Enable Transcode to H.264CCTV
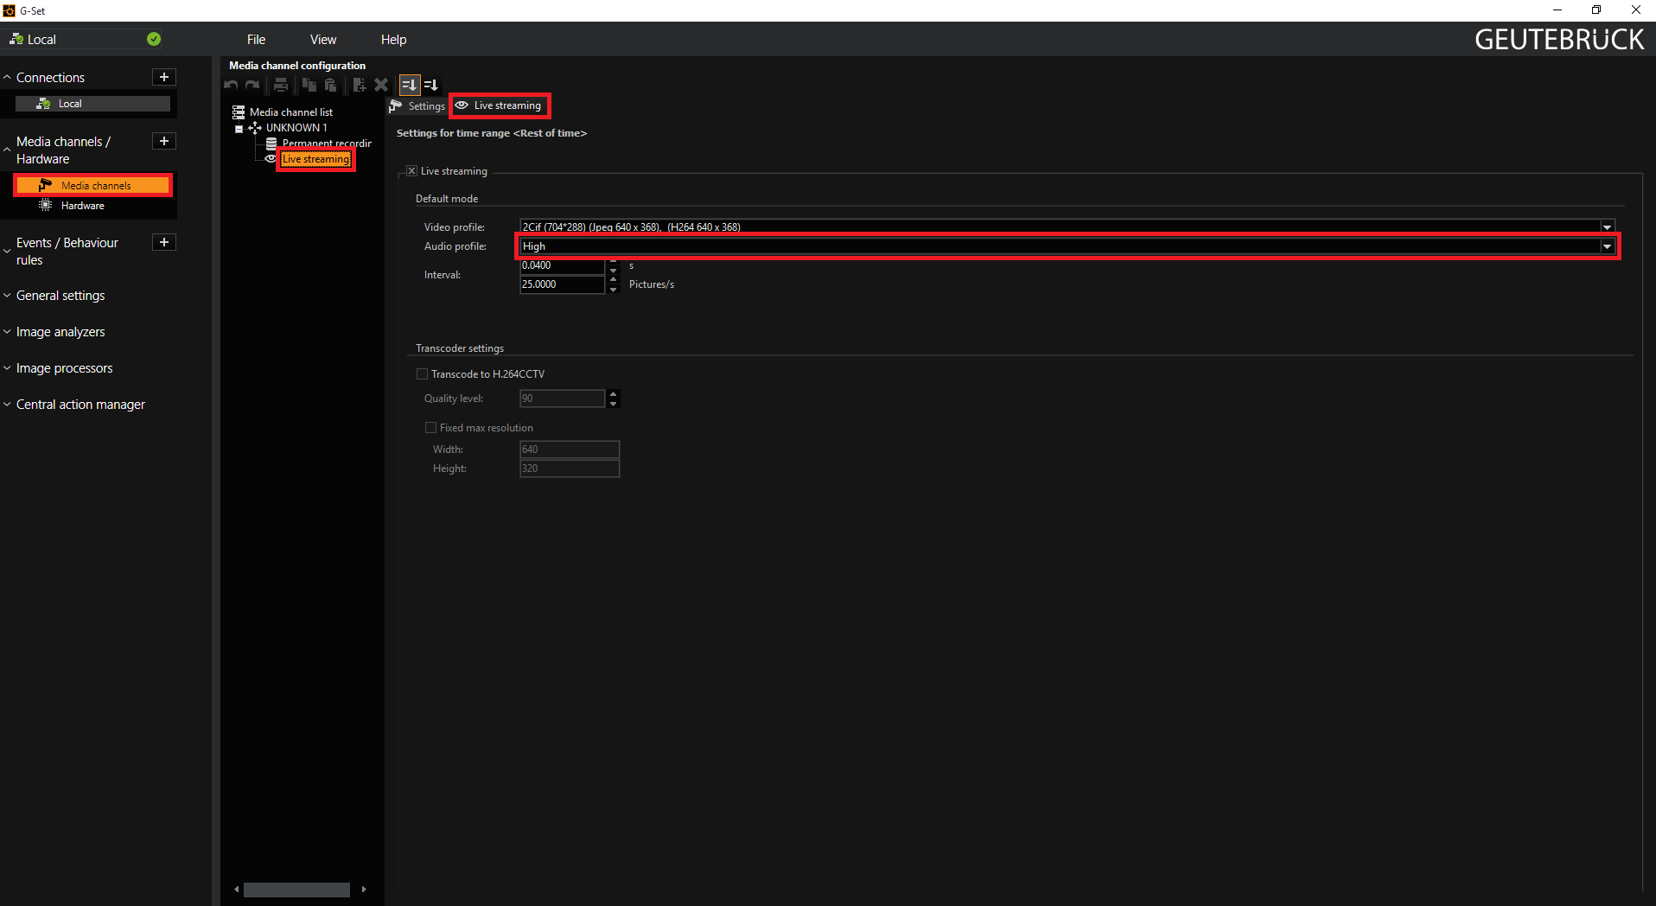The height and width of the screenshot is (906, 1656). coord(423,374)
